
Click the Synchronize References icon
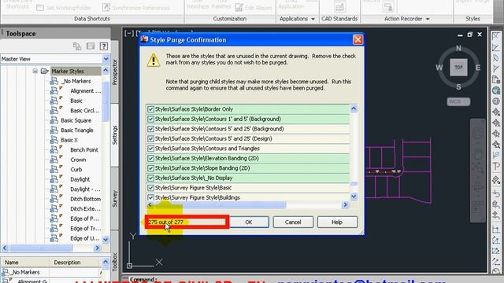(106, 7)
